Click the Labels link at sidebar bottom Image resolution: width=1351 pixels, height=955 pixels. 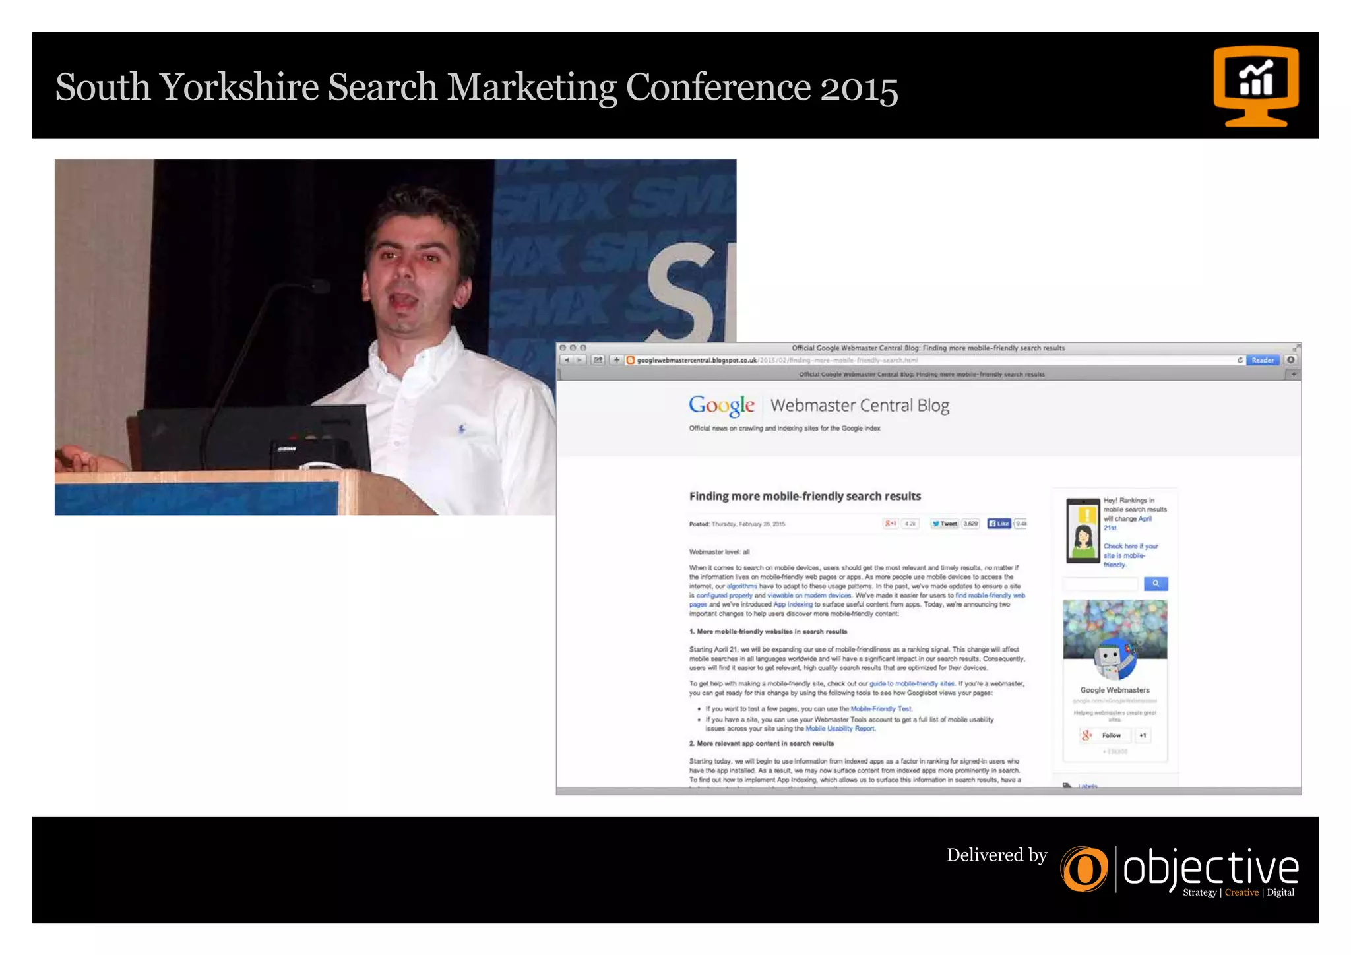tap(1088, 786)
